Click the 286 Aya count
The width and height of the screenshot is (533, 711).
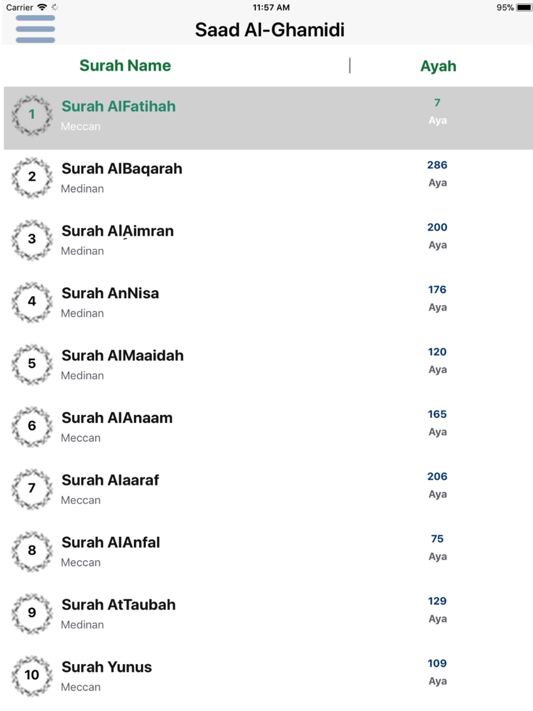pos(437,165)
